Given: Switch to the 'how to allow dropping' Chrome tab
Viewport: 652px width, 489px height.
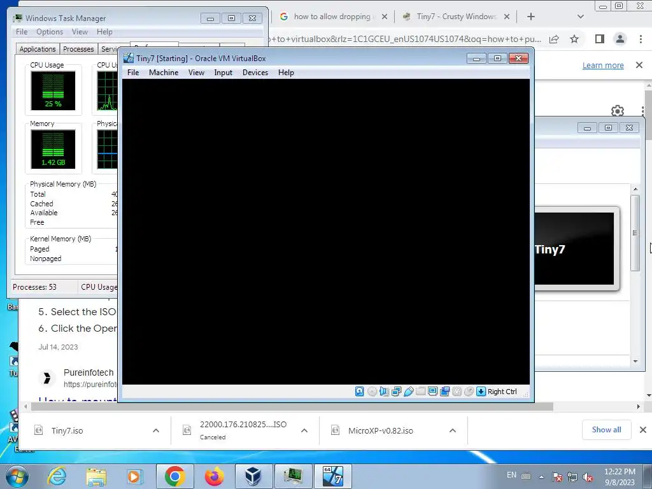Looking at the screenshot, I should pyautogui.click(x=332, y=17).
